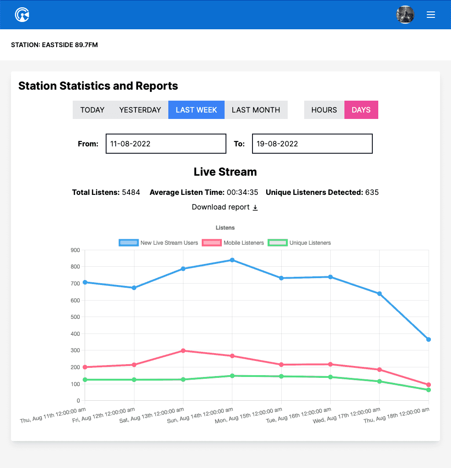The height and width of the screenshot is (468, 451).
Task: Switch chart grouping to DAYS
Action: tap(361, 110)
